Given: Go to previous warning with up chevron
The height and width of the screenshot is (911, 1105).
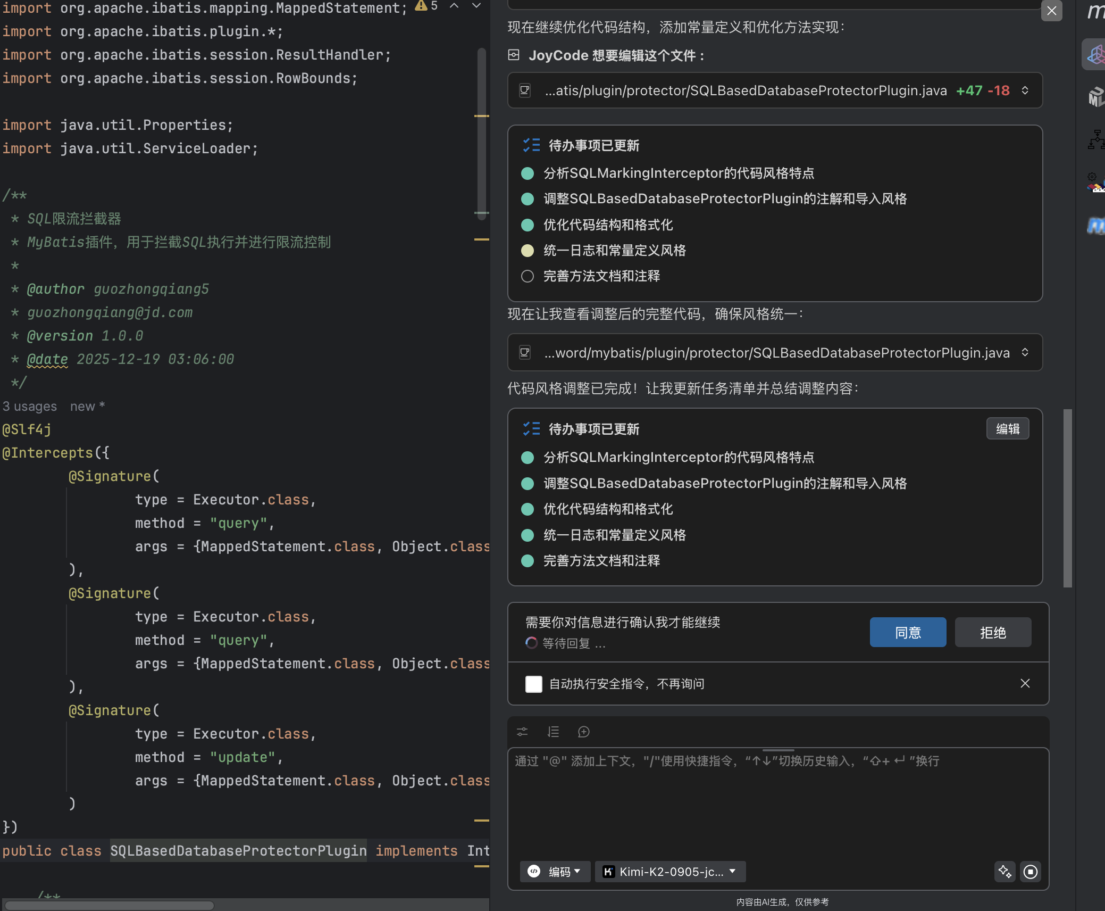Looking at the screenshot, I should click(x=454, y=6).
